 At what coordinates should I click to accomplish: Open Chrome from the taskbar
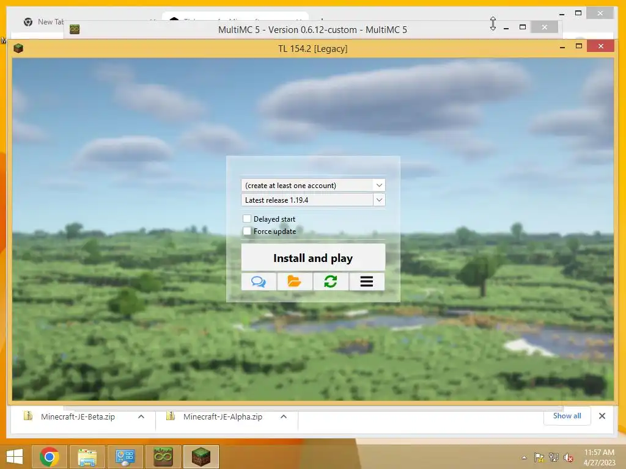pos(50,457)
